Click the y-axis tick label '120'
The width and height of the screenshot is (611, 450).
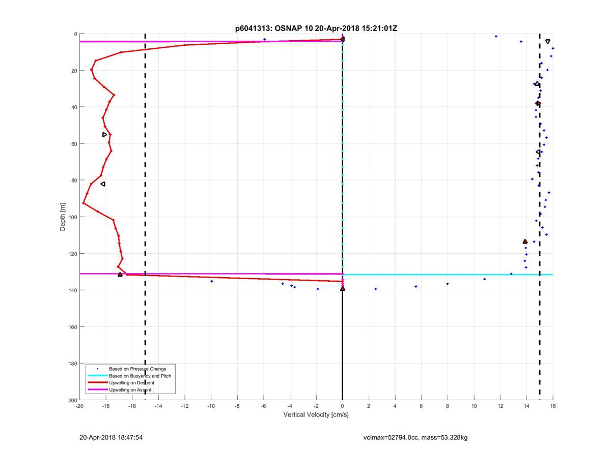pos(72,254)
